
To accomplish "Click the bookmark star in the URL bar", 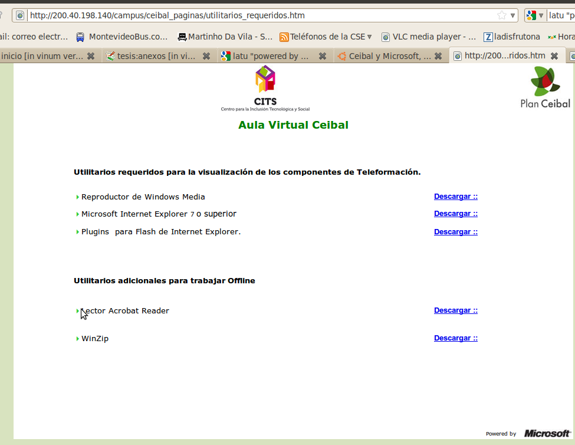I will click(x=501, y=15).
